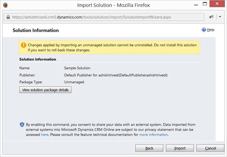Click the Firefox logo in title bar
This screenshot has width=227, height=157.
click(6, 6)
